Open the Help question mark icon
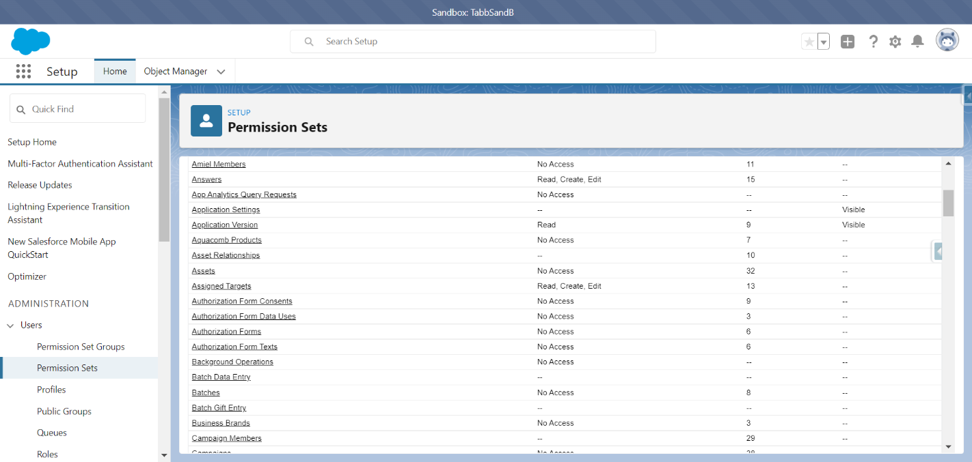 [x=873, y=42]
